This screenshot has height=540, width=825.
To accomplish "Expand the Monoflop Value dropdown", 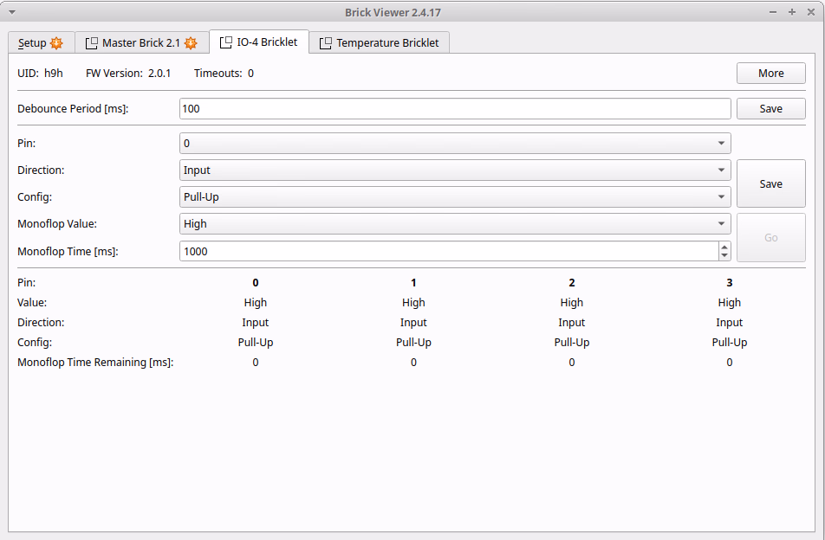I will [x=455, y=224].
